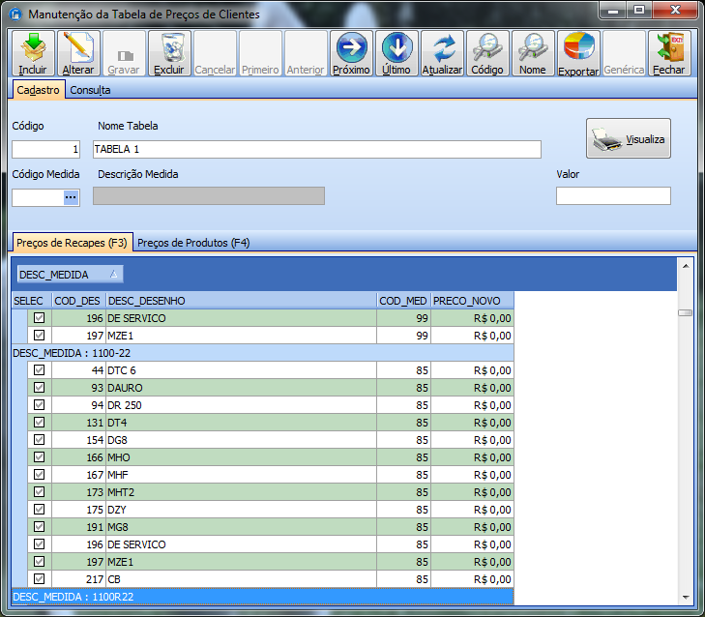Click the Excluir trash icon

[169, 53]
